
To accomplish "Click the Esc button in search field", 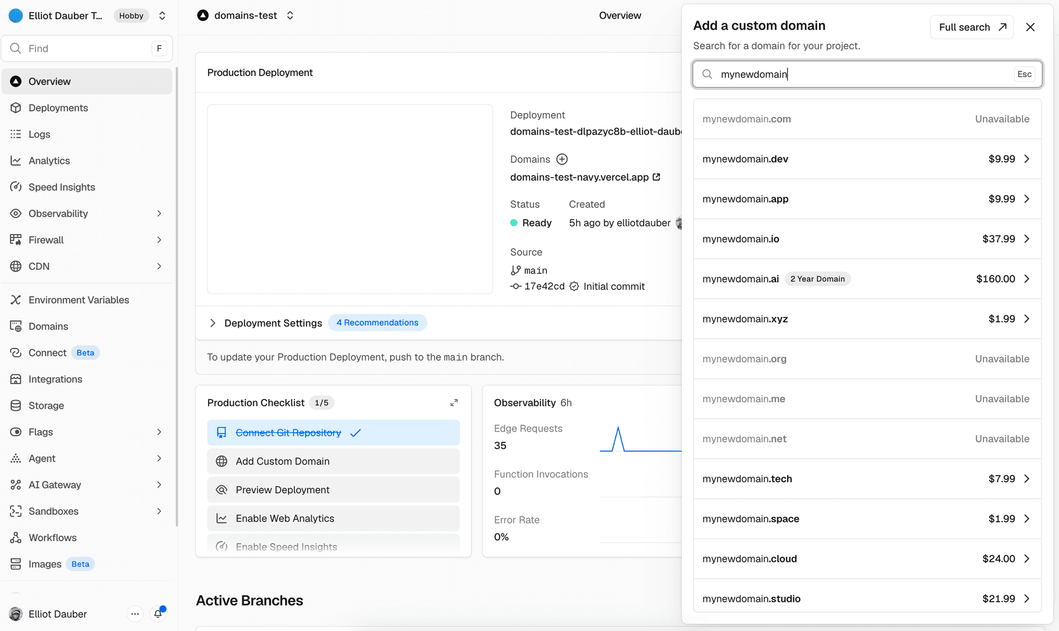I will pyautogui.click(x=1024, y=74).
